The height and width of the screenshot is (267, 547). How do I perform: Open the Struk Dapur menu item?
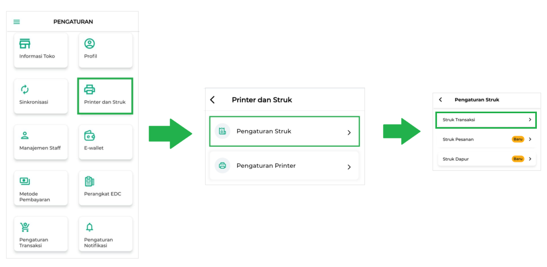tap(487, 159)
